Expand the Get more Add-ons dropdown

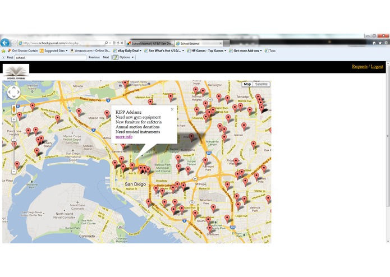click(261, 50)
